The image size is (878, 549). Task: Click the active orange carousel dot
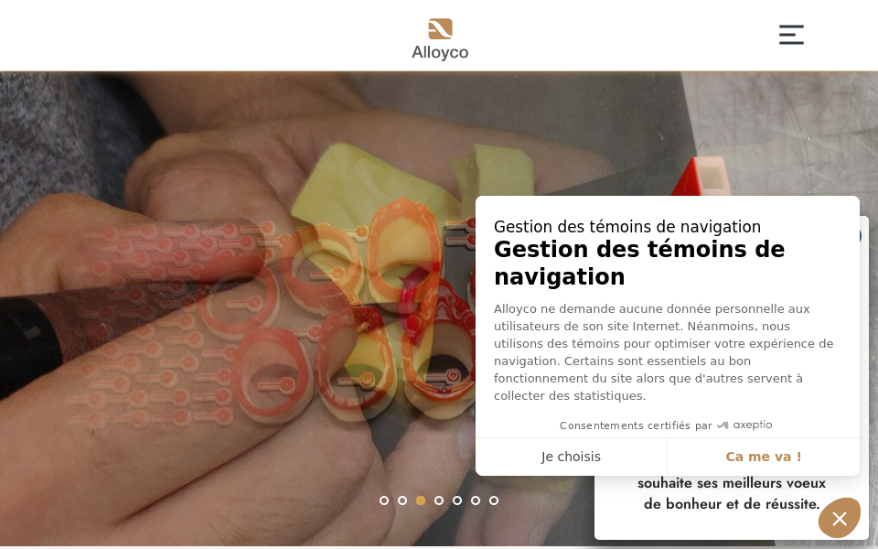(x=421, y=501)
